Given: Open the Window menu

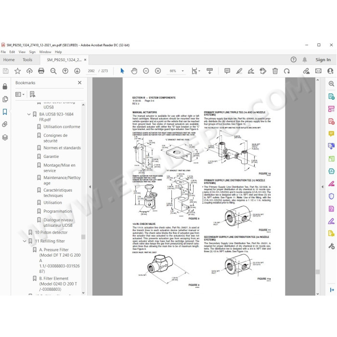Looking at the screenshot, I should [x=45, y=52].
